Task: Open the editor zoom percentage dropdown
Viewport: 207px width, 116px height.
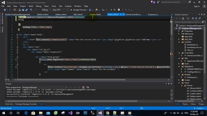Action: (13, 80)
